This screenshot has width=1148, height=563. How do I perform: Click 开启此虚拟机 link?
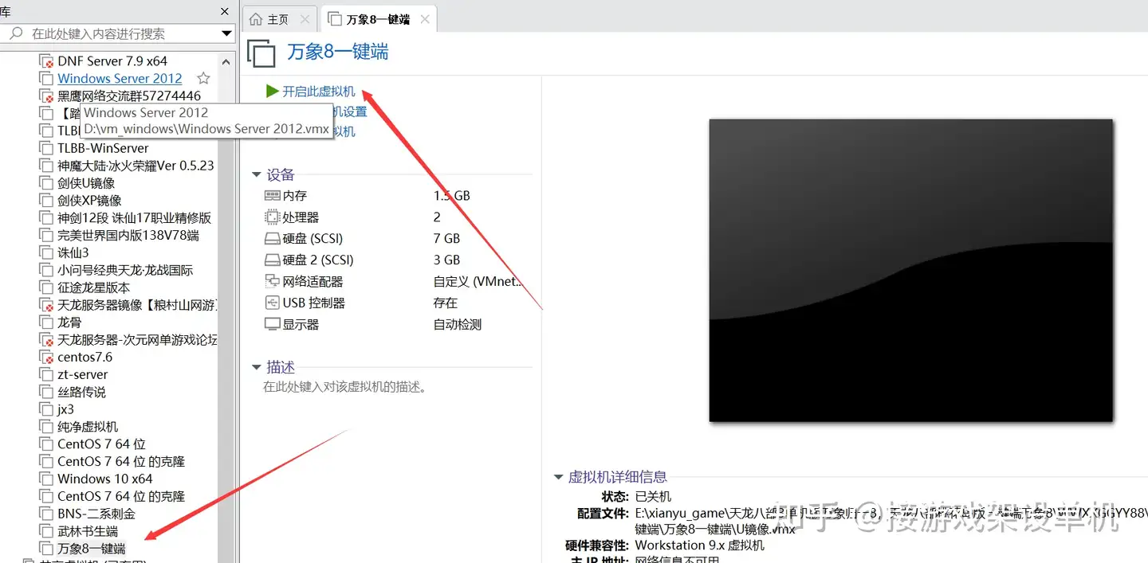point(319,92)
